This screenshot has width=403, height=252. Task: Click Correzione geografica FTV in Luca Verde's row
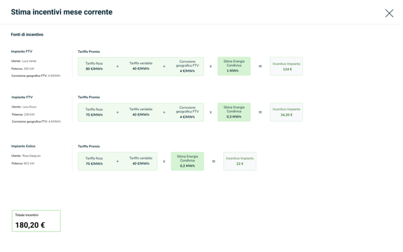(187, 66)
